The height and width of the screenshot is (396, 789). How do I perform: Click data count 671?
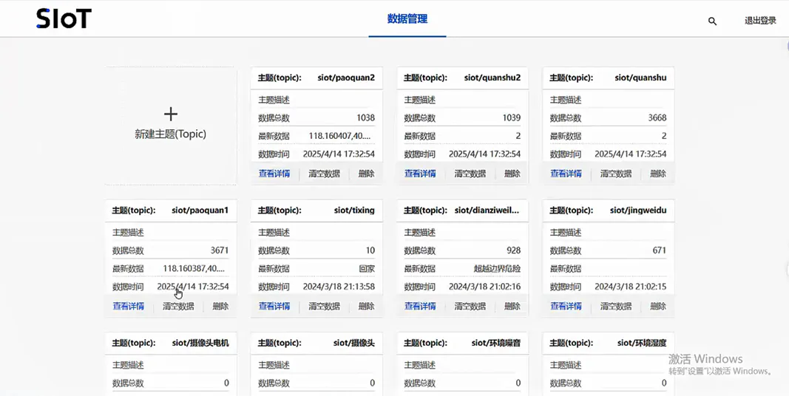[x=659, y=250]
